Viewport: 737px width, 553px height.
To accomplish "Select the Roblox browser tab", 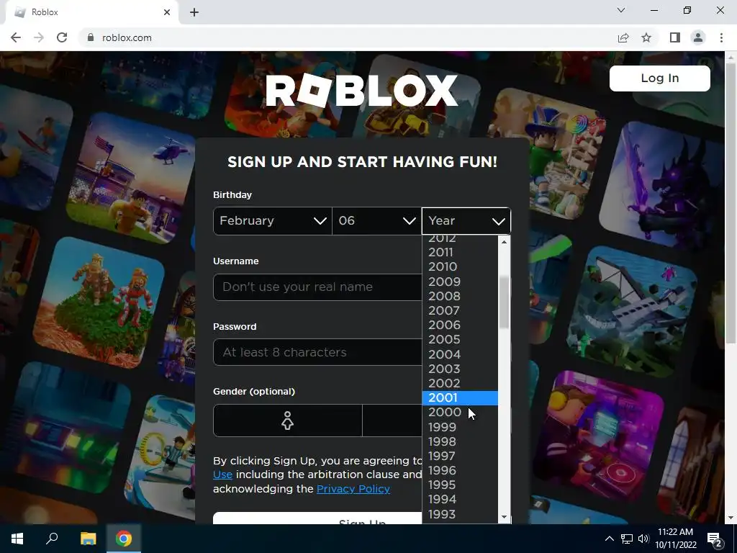I will pyautogui.click(x=91, y=12).
